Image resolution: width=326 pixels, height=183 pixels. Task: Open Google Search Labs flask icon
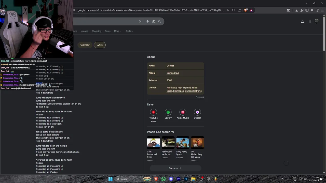pos(303,22)
